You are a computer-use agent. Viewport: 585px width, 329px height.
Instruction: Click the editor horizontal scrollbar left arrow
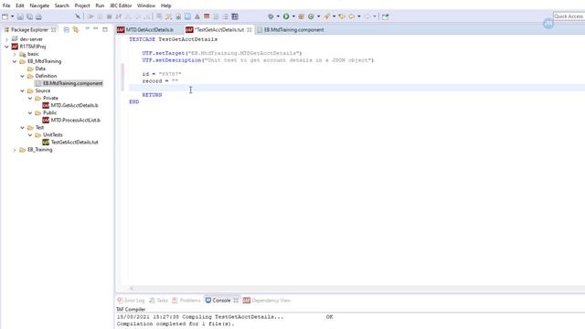(132, 288)
